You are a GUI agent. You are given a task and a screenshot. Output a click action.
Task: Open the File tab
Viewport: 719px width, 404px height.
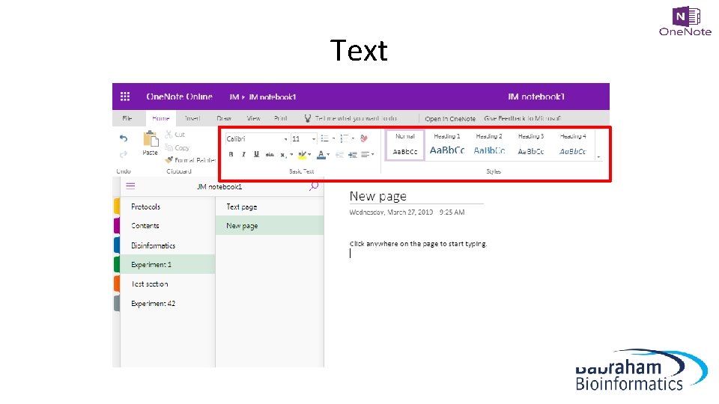(x=127, y=118)
